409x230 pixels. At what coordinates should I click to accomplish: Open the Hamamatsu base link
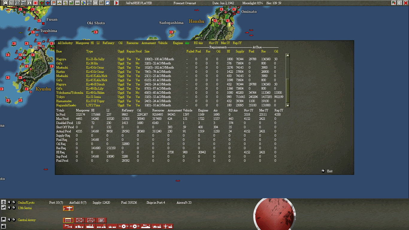(x=63, y=101)
